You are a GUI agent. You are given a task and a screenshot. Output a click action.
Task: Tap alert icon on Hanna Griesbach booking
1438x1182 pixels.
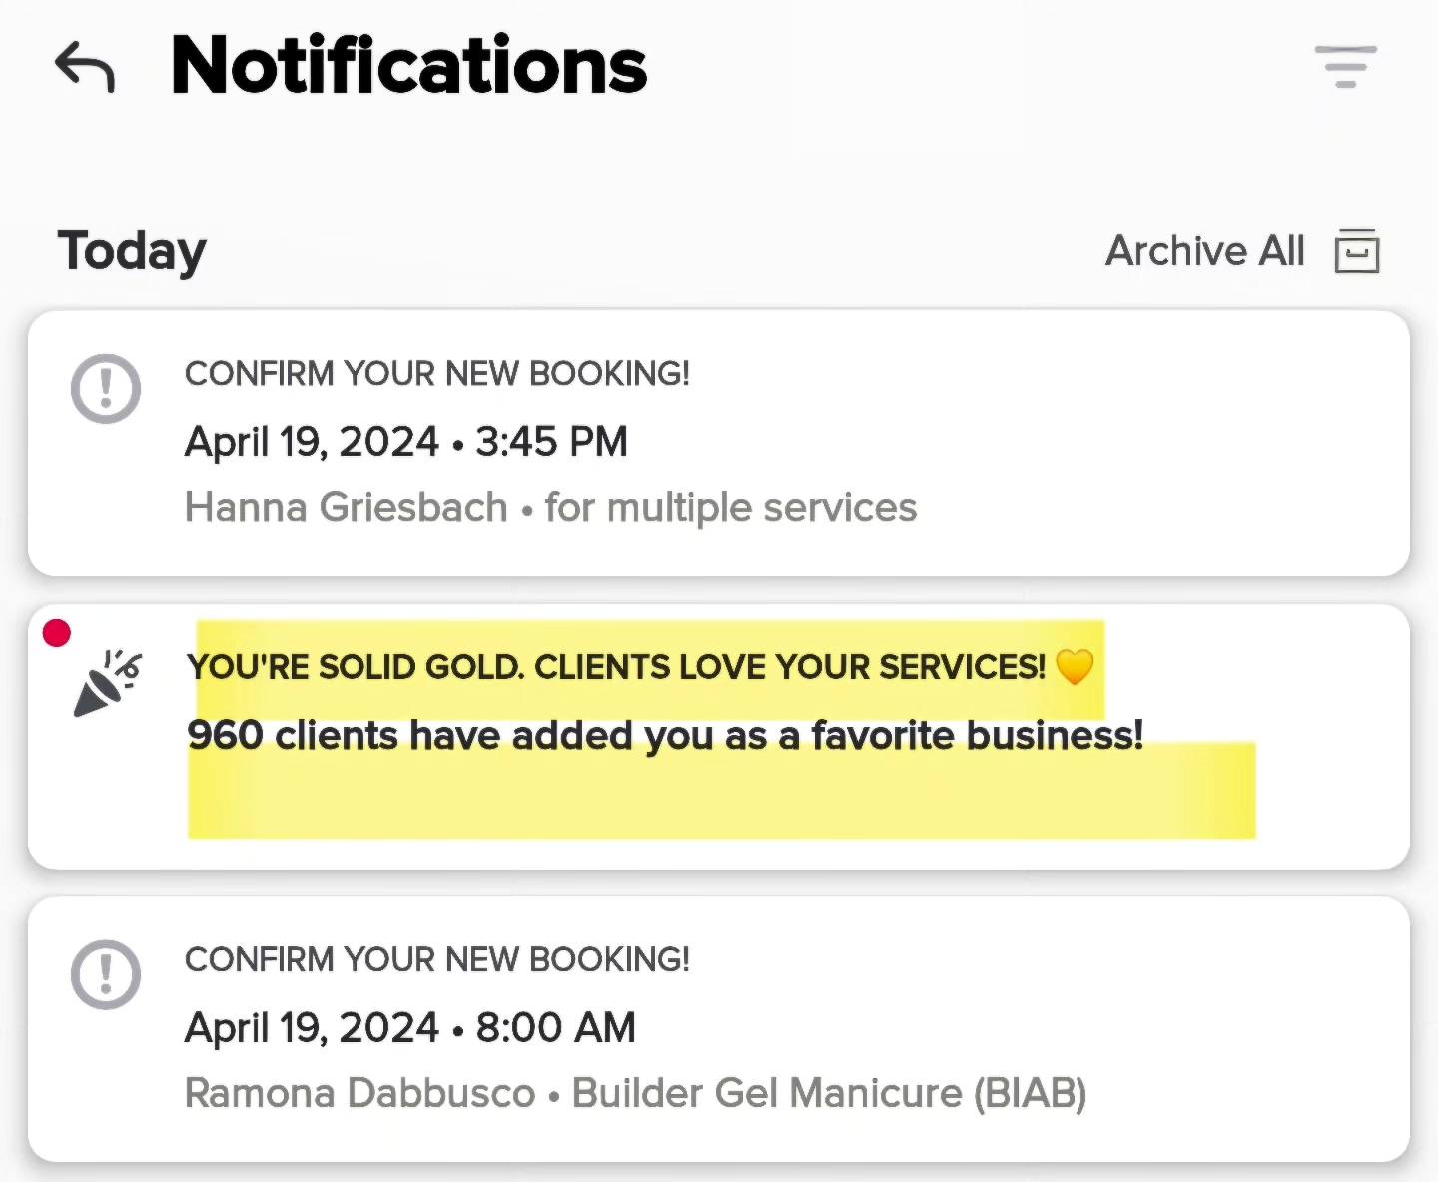[x=106, y=388]
